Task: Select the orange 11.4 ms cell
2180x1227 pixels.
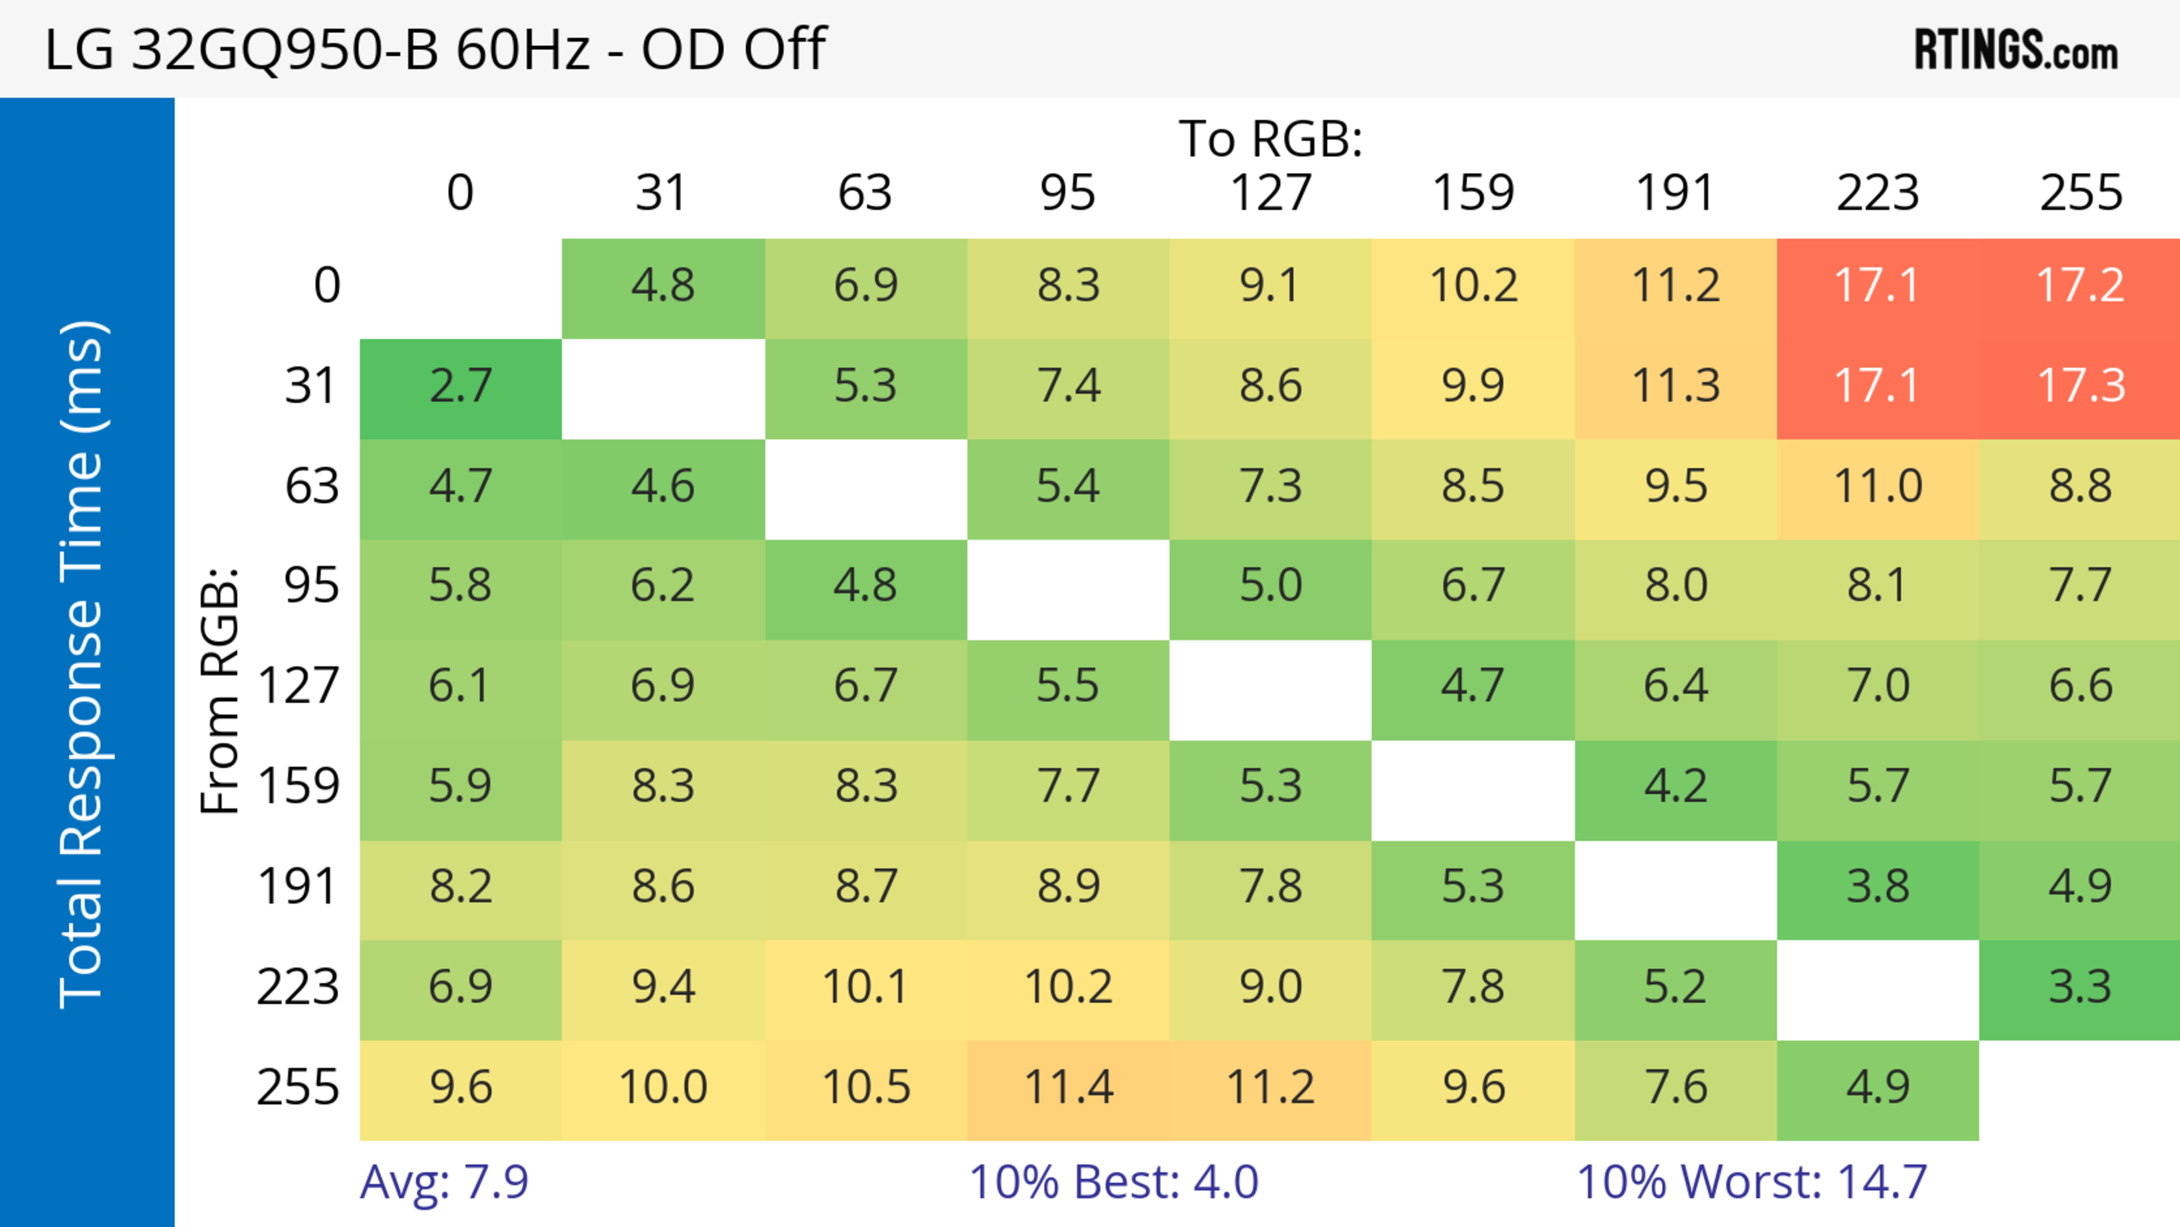Action: 1068,1088
